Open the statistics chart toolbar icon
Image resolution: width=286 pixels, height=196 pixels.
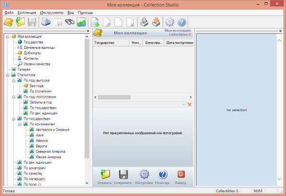[x=82, y=22]
